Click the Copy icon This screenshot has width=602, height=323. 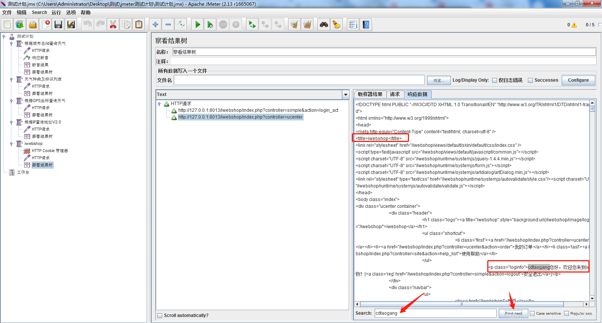(126, 24)
